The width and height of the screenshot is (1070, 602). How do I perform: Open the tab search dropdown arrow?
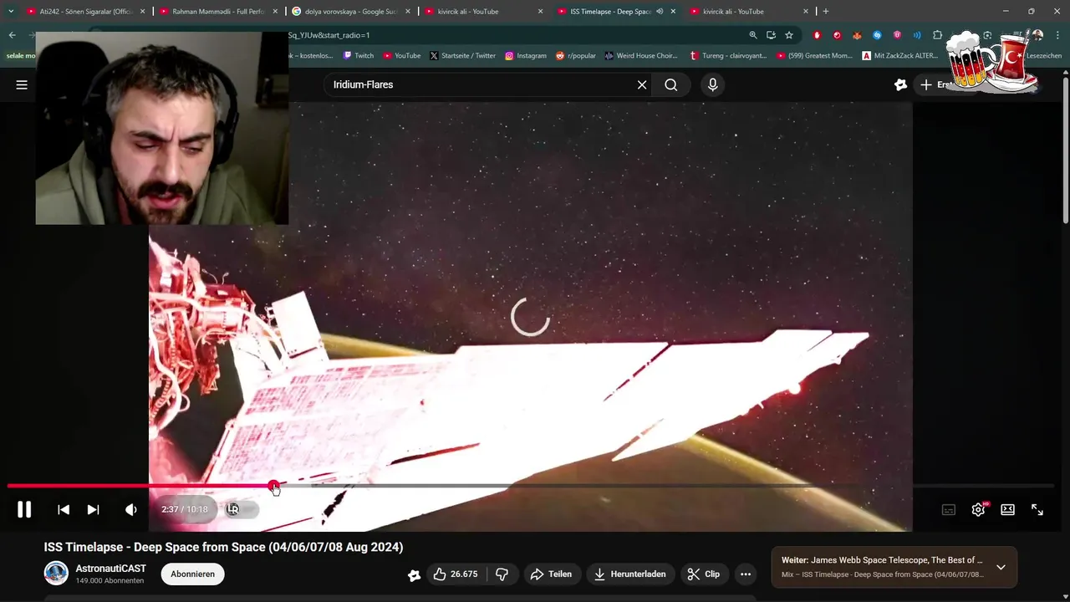pos(11,12)
